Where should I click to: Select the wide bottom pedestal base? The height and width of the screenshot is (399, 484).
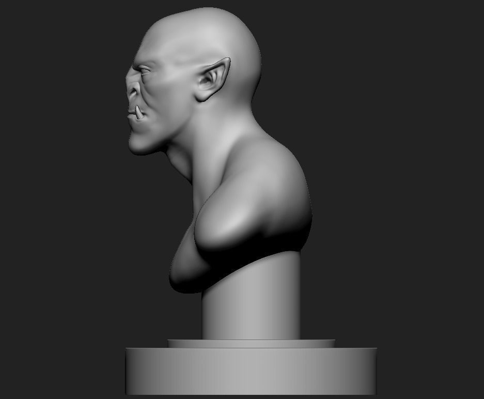point(251,371)
